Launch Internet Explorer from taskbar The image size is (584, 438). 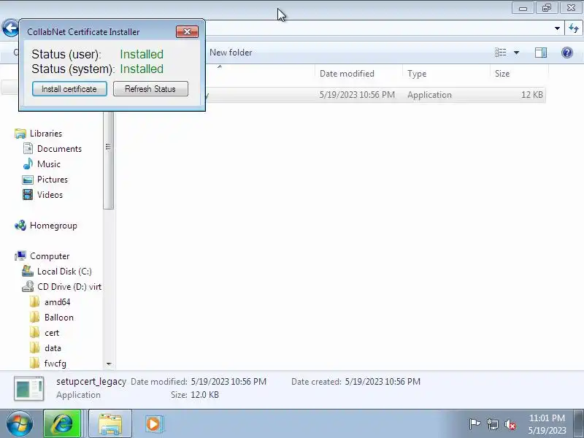(62, 423)
